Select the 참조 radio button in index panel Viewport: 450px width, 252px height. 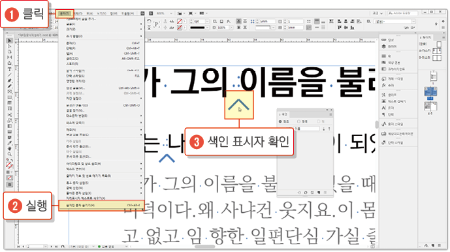tap(280, 121)
